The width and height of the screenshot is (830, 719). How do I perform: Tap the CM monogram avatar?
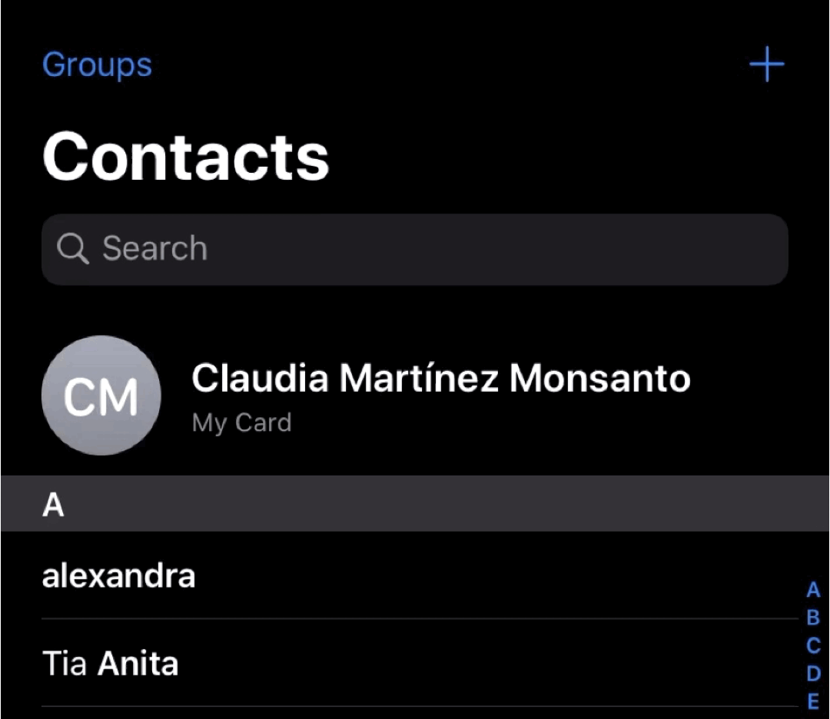(x=101, y=395)
